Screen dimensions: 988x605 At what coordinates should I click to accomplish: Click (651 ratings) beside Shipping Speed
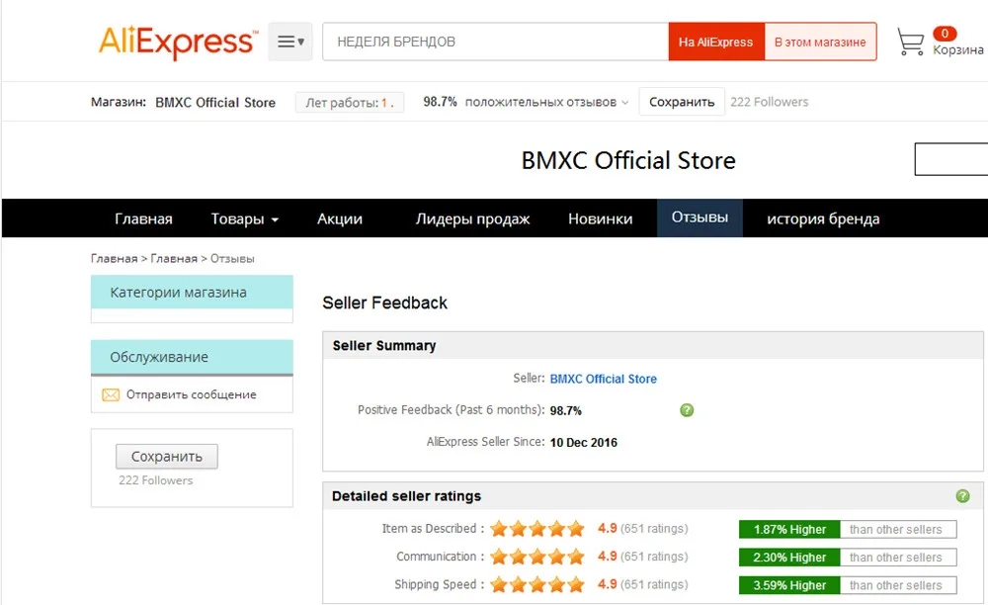point(654,584)
